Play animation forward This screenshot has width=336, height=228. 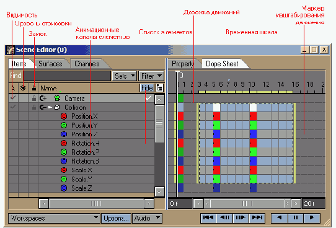(312, 218)
